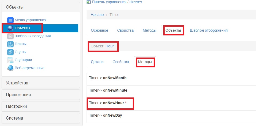This screenshot has width=256, height=135.
Task: Expand the Устройства section
Action: [x=41, y=83]
